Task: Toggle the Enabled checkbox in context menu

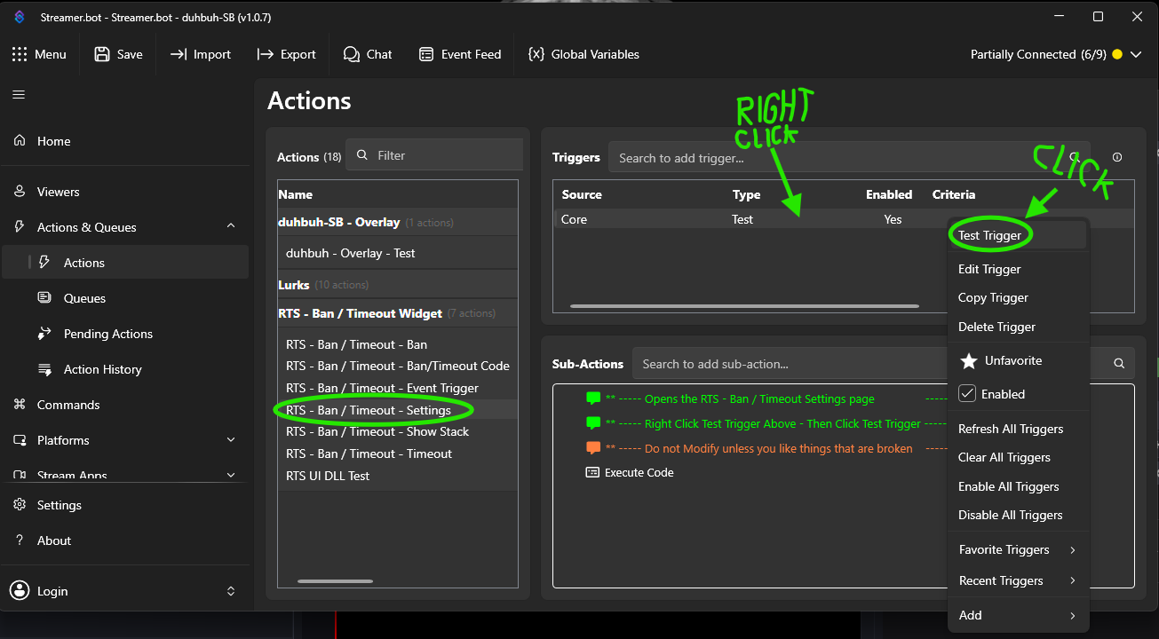Action: coord(967,394)
